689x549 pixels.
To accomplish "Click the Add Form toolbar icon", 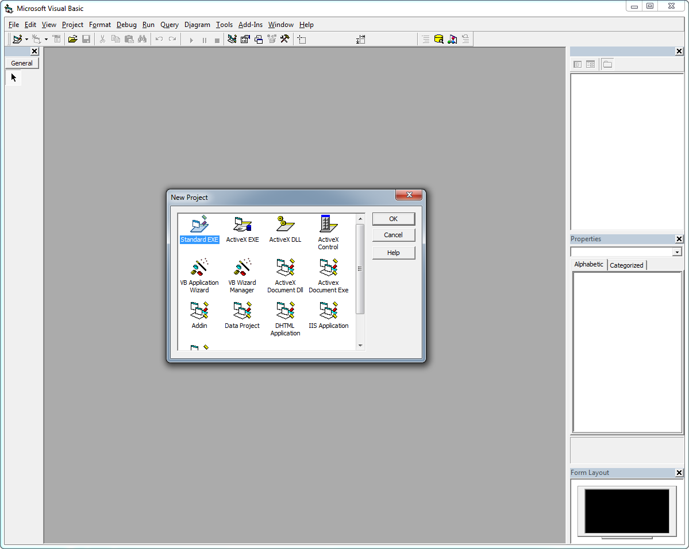I will click(36, 39).
